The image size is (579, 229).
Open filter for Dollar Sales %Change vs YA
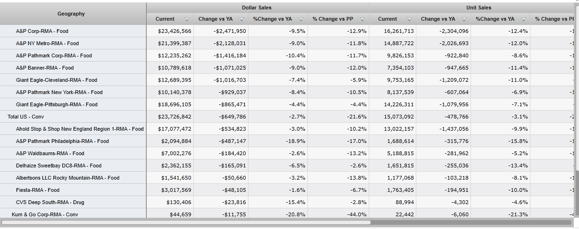pyautogui.click(x=301, y=19)
